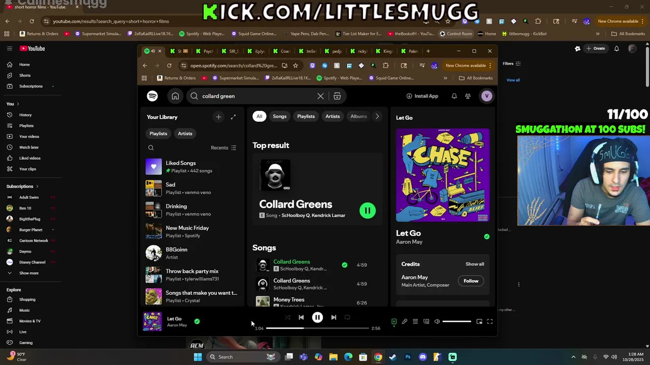Image resolution: width=650 pixels, height=365 pixels.
Task: Select the Playlists search filter tab
Action: point(306,117)
